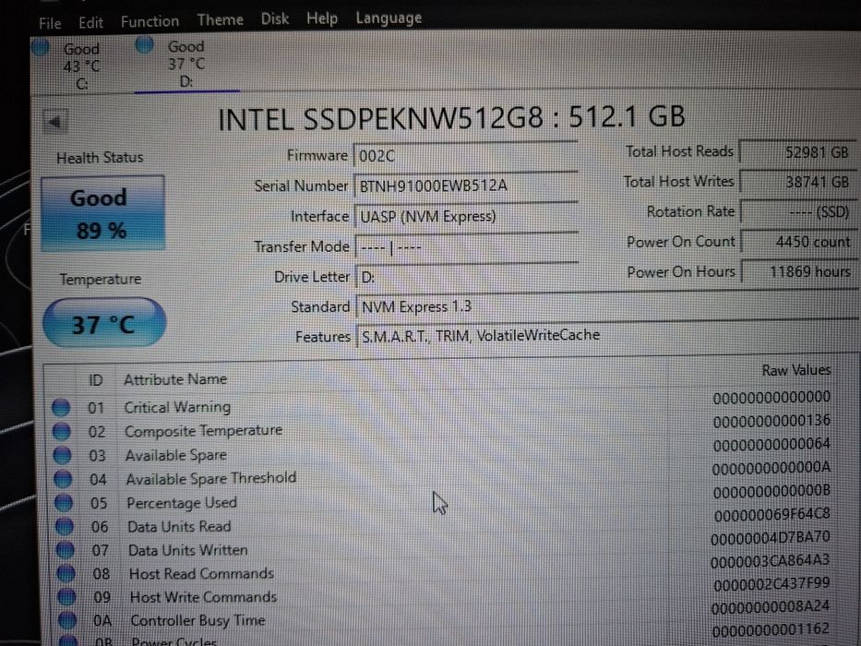Click the Good 89 % health status button
Screen dimensions: 861x646
pos(102,214)
